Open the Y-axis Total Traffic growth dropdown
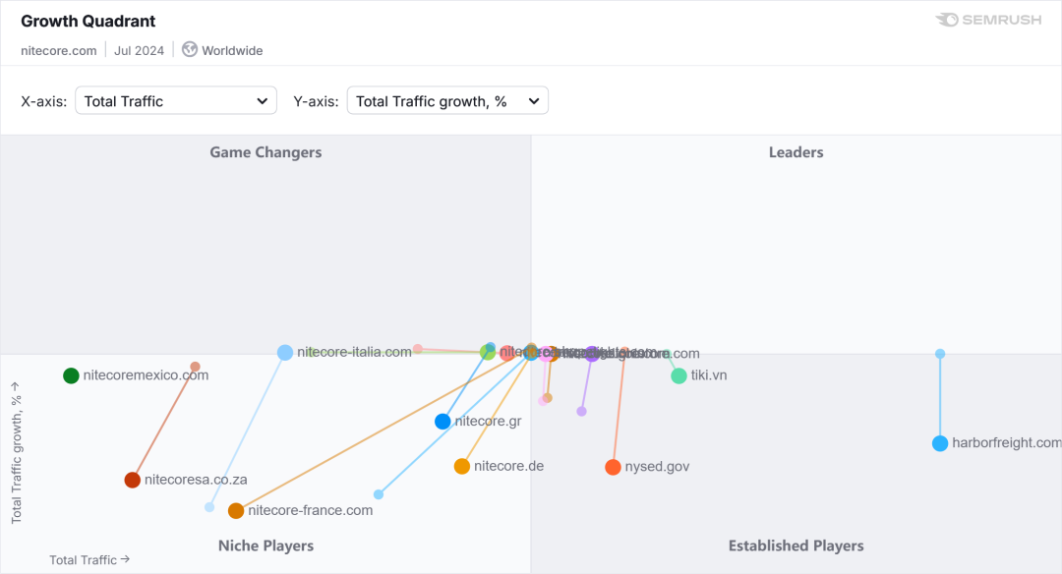 click(447, 100)
